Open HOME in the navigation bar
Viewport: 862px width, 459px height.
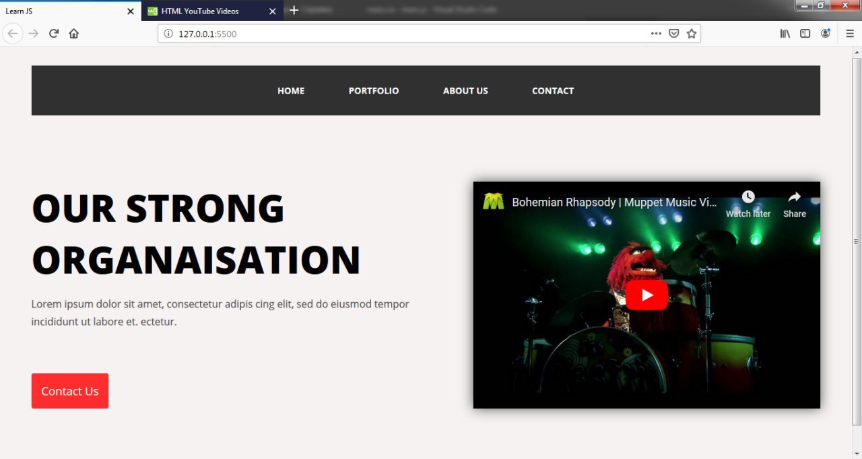[x=291, y=91]
